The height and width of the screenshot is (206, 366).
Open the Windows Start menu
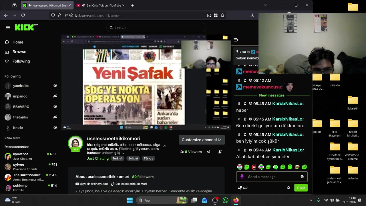(x=130, y=200)
